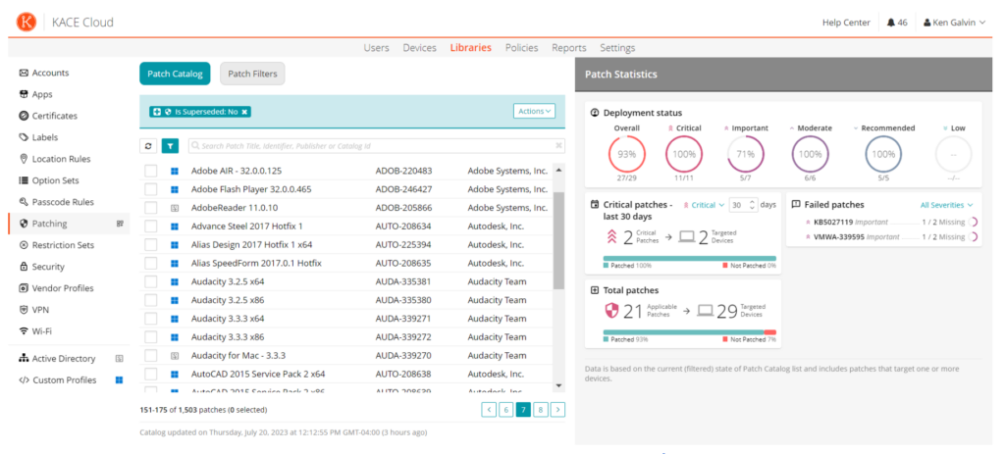Screen dimensions: 1005x454
Task: Clear the search field with the x icon
Action: tap(558, 146)
